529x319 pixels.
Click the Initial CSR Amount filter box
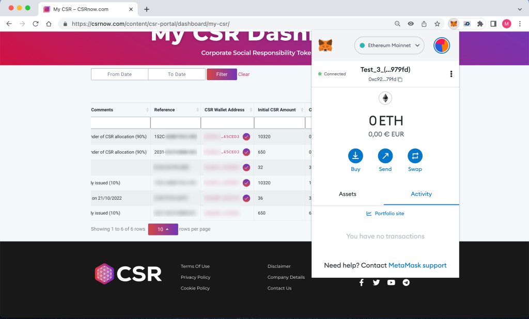point(279,123)
